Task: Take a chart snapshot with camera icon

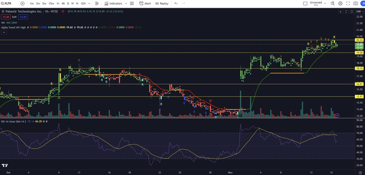Action: 356,4
